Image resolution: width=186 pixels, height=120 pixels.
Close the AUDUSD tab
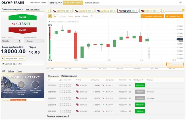tap(115, 11)
